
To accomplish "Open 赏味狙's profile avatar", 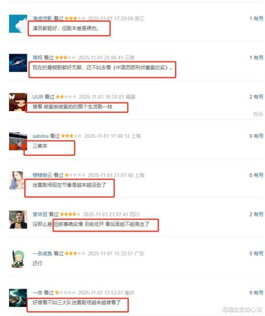I will click(18, 220).
